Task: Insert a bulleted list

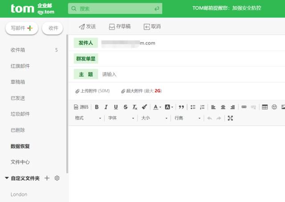Action: (193, 107)
